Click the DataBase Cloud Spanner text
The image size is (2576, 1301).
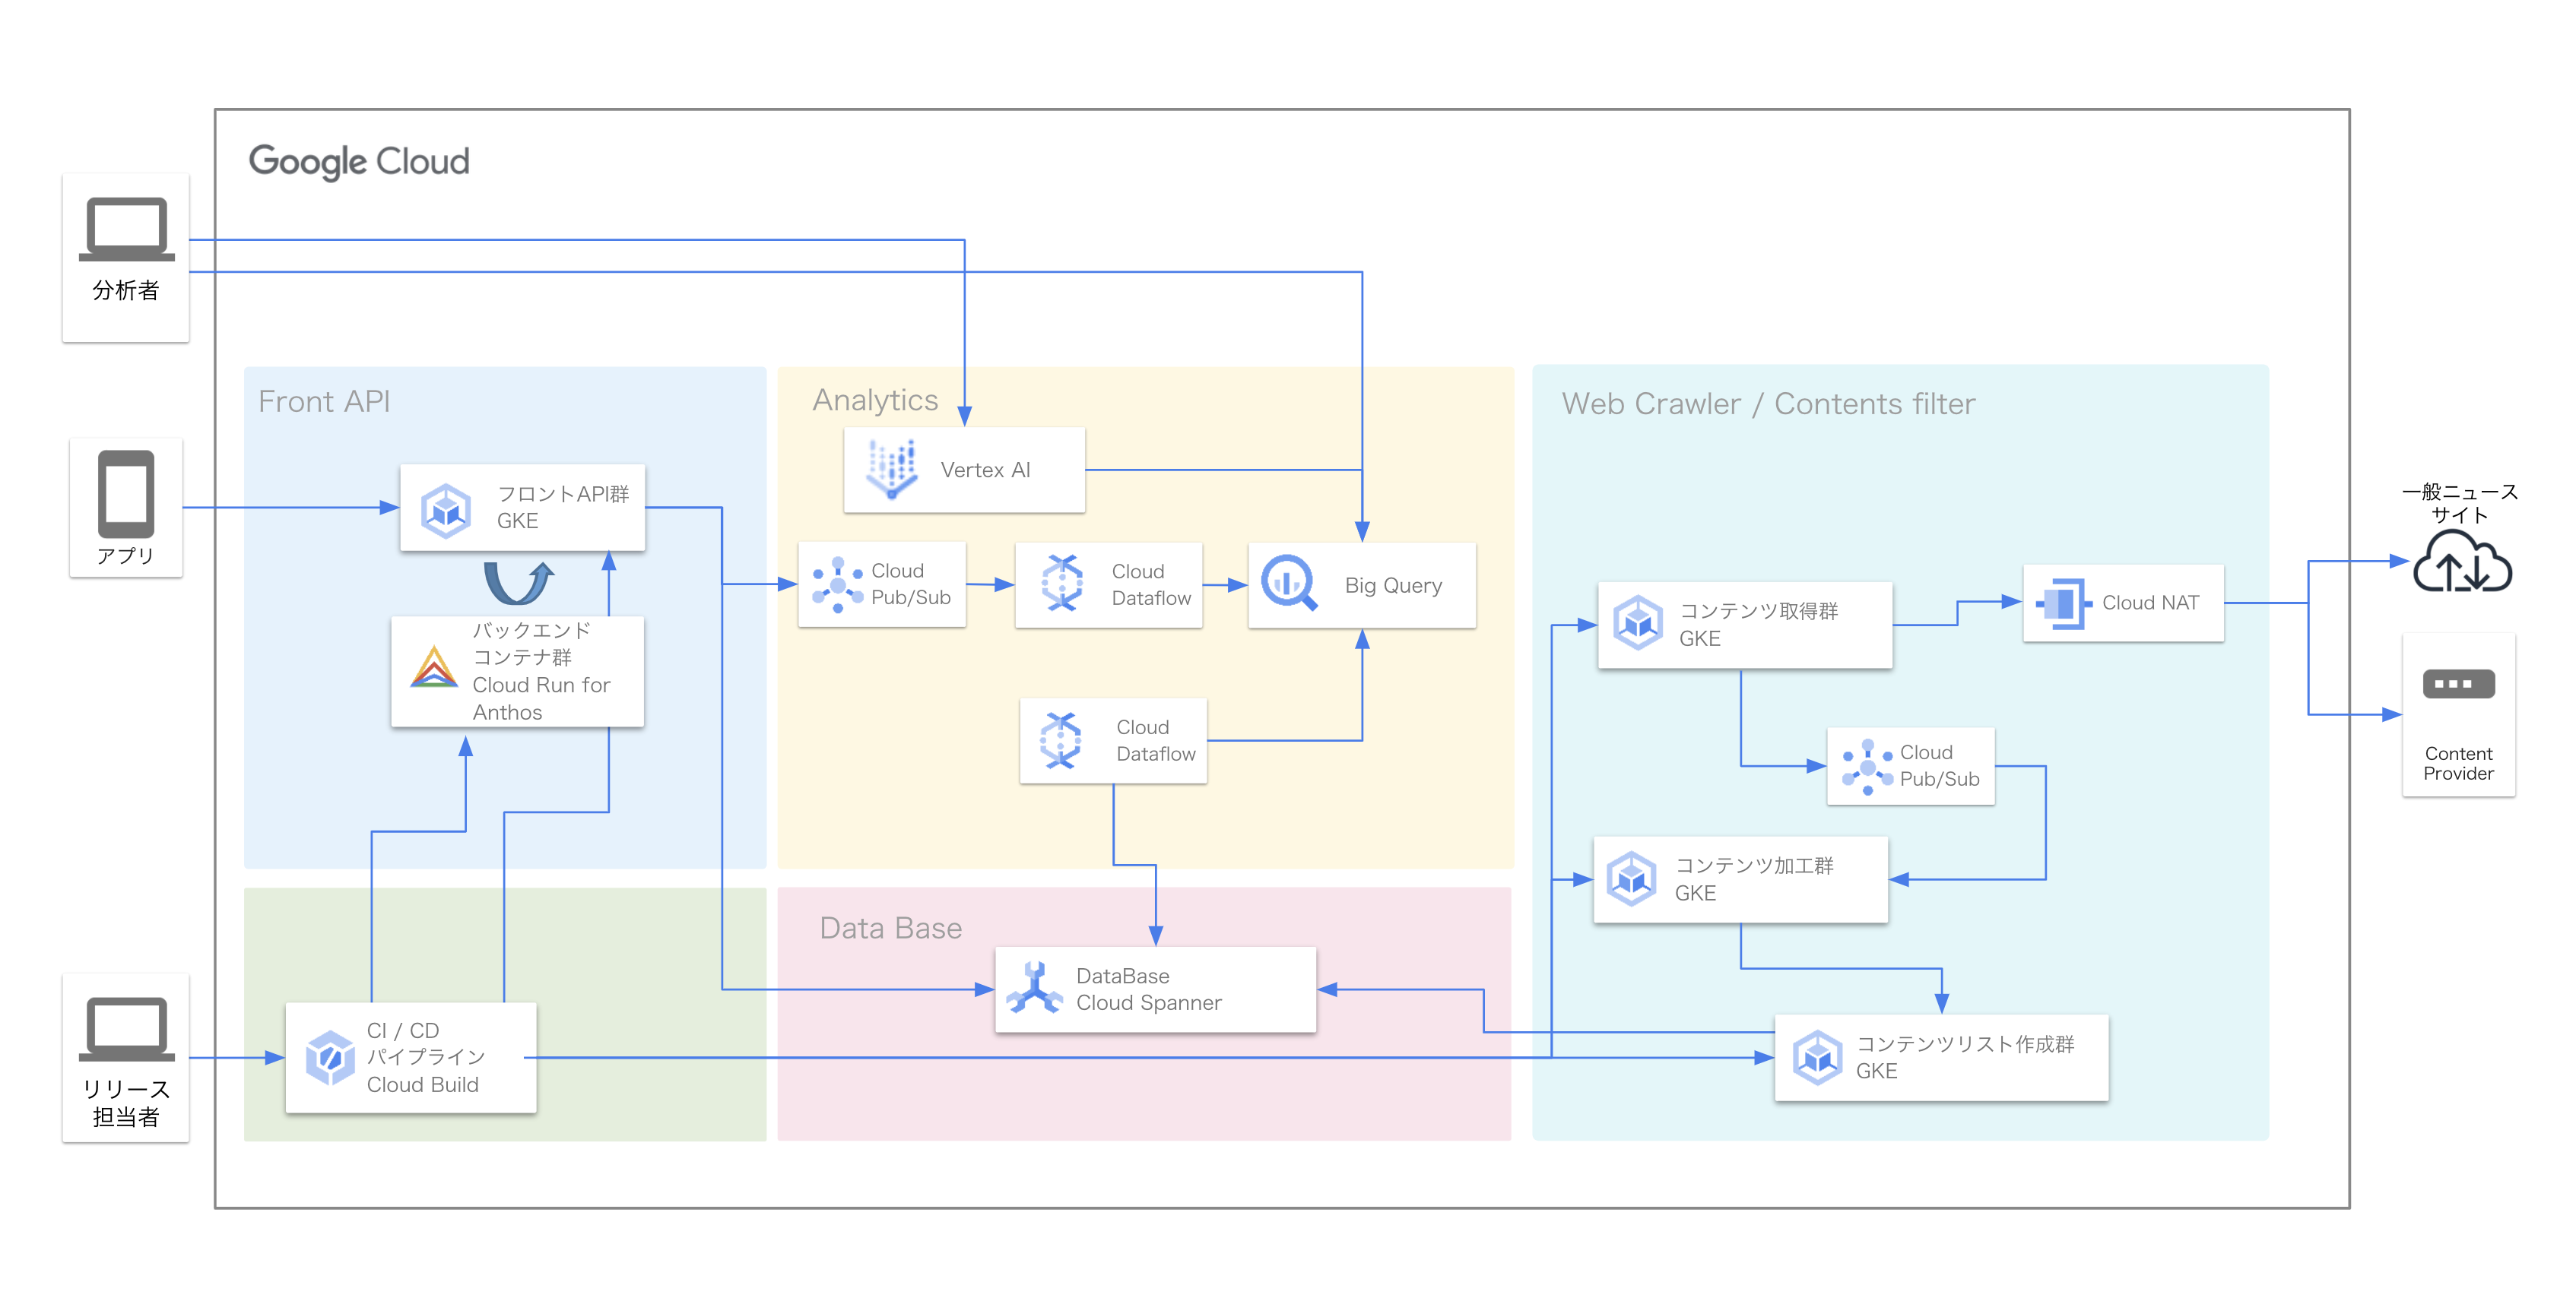pos(1148,989)
